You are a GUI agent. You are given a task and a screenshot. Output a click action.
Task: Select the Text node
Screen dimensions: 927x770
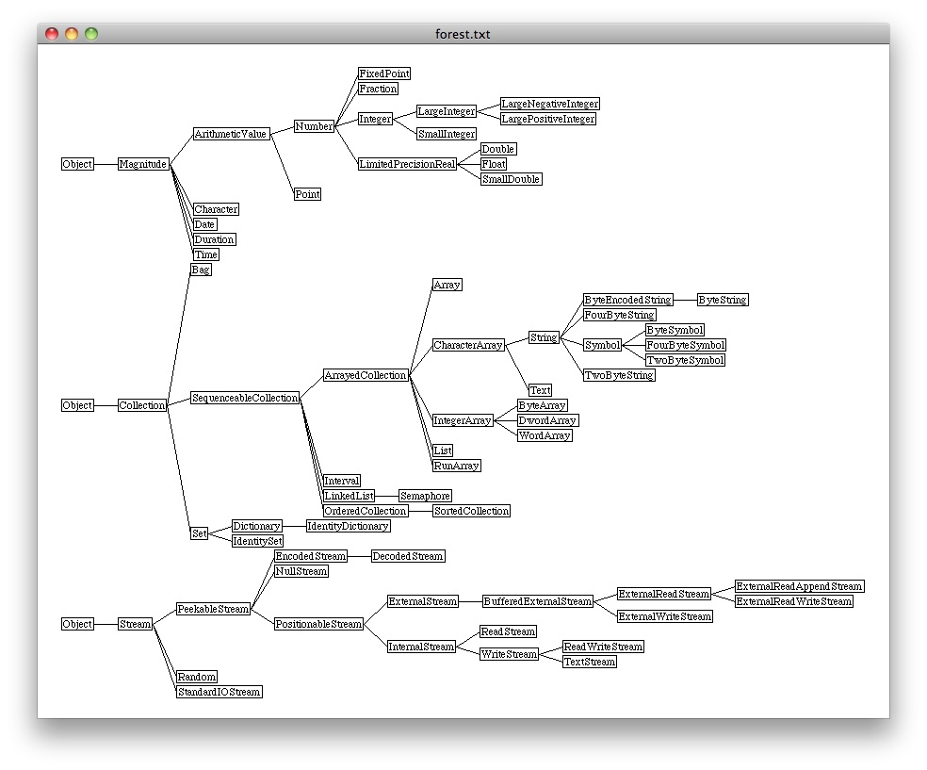(x=541, y=390)
